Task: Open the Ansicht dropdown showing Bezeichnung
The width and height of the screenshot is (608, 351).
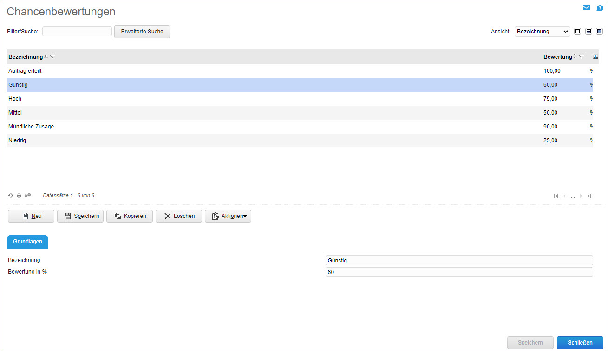Action: [543, 32]
